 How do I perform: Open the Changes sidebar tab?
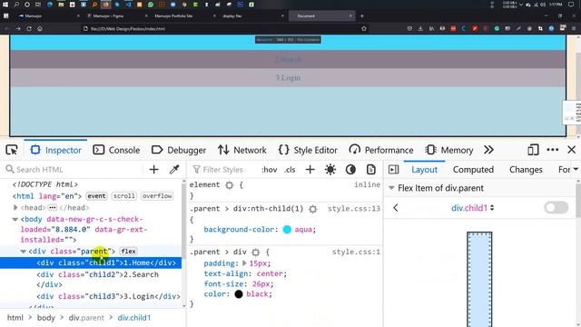(x=526, y=170)
